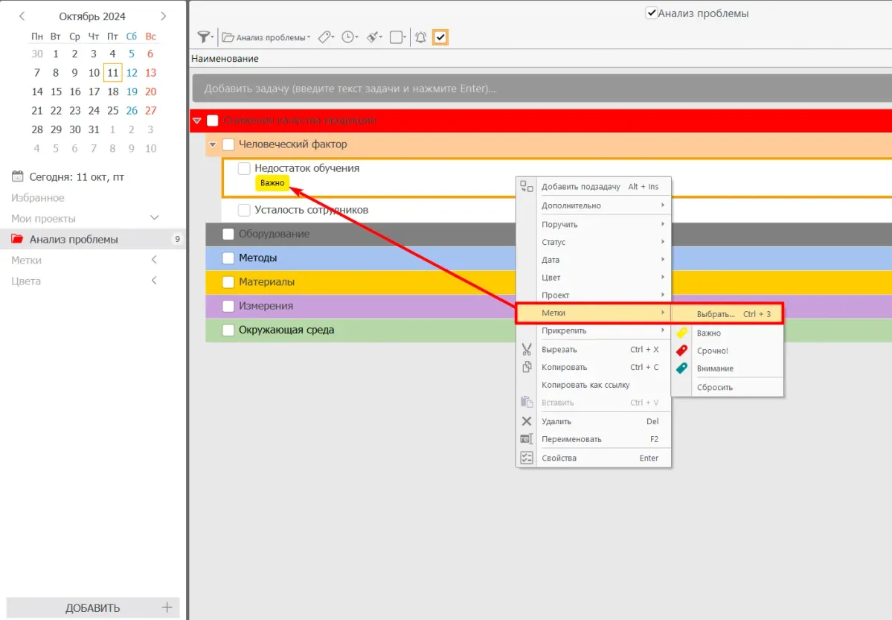The image size is (892, 620).
Task: Click the yellow Важно label on task
Action: click(x=272, y=183)
